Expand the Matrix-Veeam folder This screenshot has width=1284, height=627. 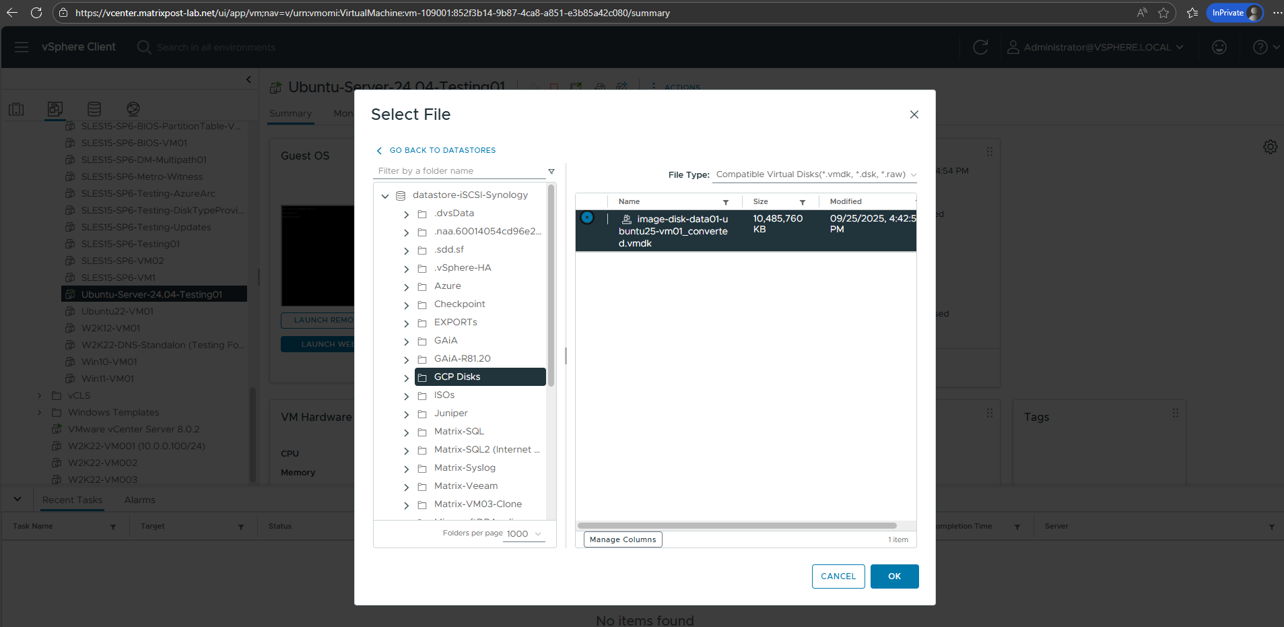406,487
